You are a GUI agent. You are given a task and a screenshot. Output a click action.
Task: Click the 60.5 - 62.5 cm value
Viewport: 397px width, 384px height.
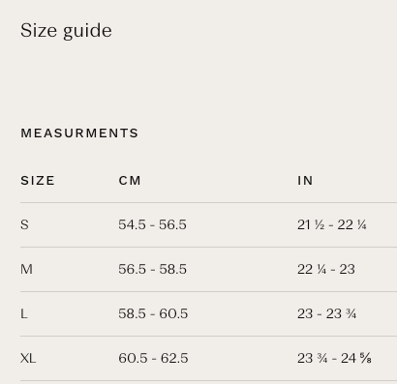click(153, 358)
